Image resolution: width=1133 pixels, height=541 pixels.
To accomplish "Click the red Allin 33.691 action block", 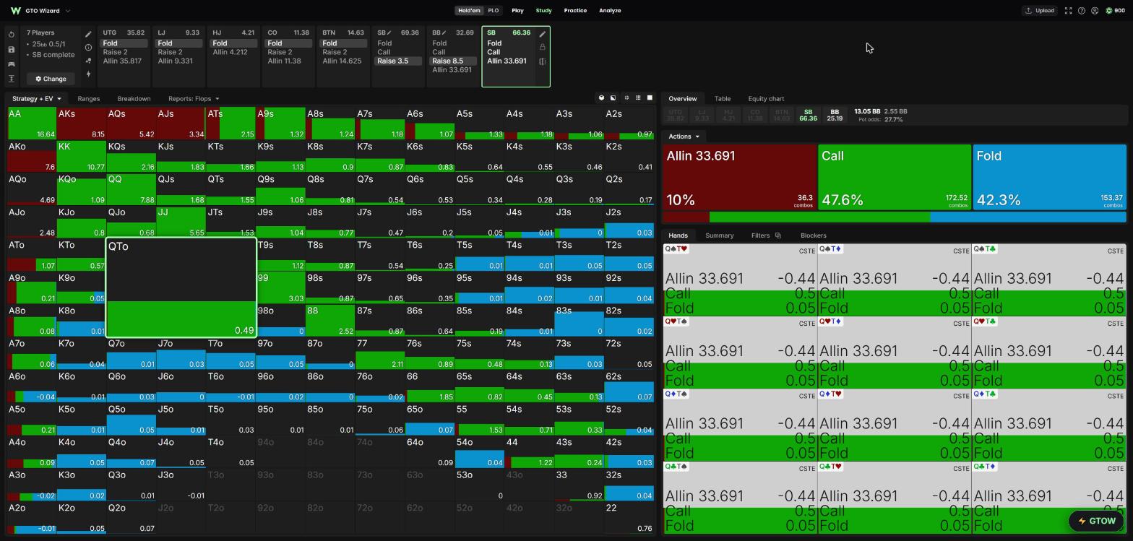I will (x=739, y=177).
